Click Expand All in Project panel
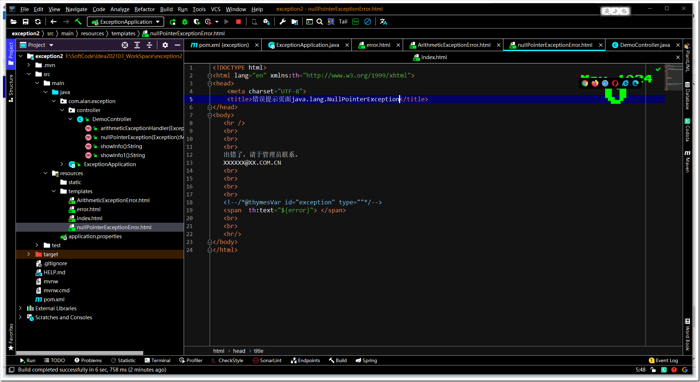 [x=137, y=45]
